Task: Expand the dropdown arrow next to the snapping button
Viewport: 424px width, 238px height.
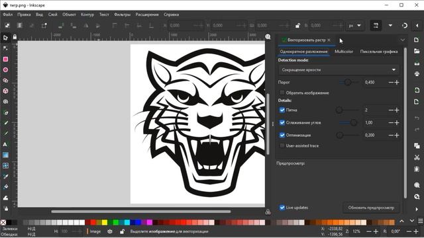Action: 390,25
